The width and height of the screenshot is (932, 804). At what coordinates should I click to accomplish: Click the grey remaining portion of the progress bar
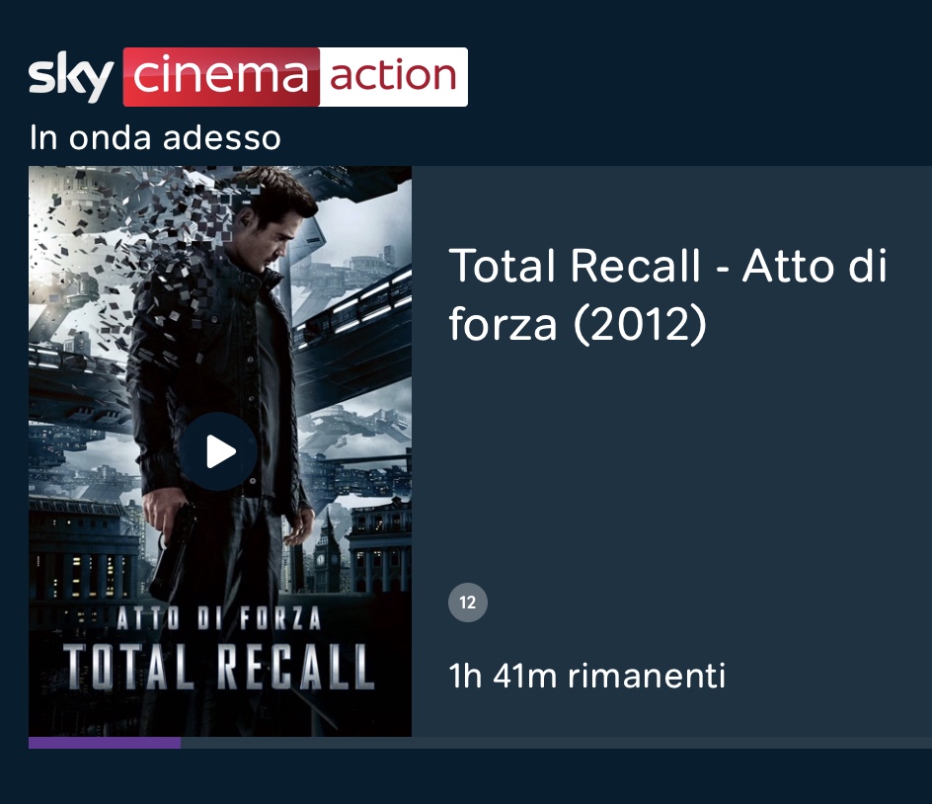point(557,743)
